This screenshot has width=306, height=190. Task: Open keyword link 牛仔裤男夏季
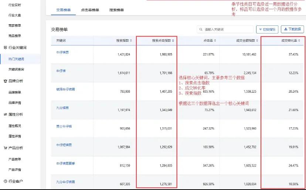pyautogui.click(x=65, y=164)
